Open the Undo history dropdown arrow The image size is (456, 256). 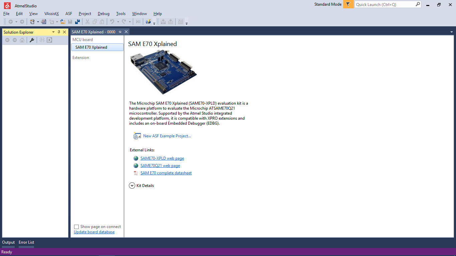coord(118,22)
